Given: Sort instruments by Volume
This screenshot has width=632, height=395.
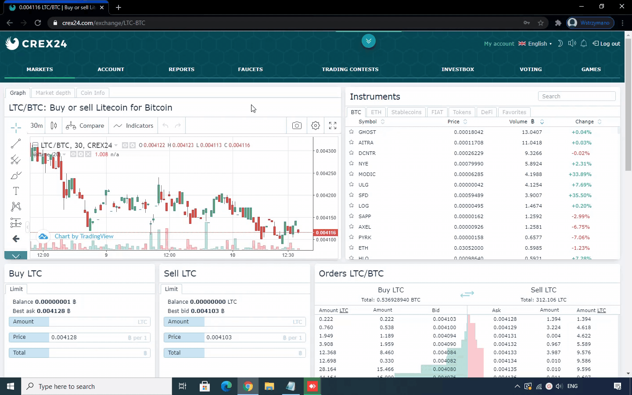Looking at the screenshot, I should [x=526, y=122].
